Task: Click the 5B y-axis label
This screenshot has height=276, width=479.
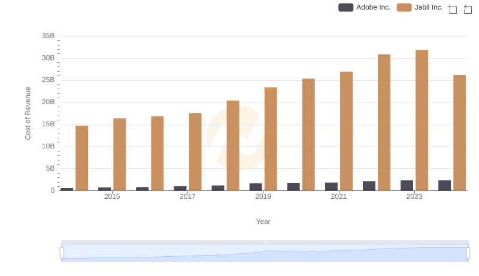Action: click(50, 168)
